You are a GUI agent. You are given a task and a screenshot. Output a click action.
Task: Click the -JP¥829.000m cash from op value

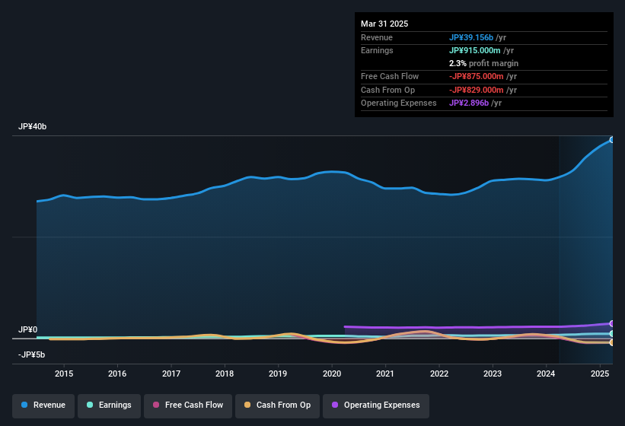(x=476, y=90)
